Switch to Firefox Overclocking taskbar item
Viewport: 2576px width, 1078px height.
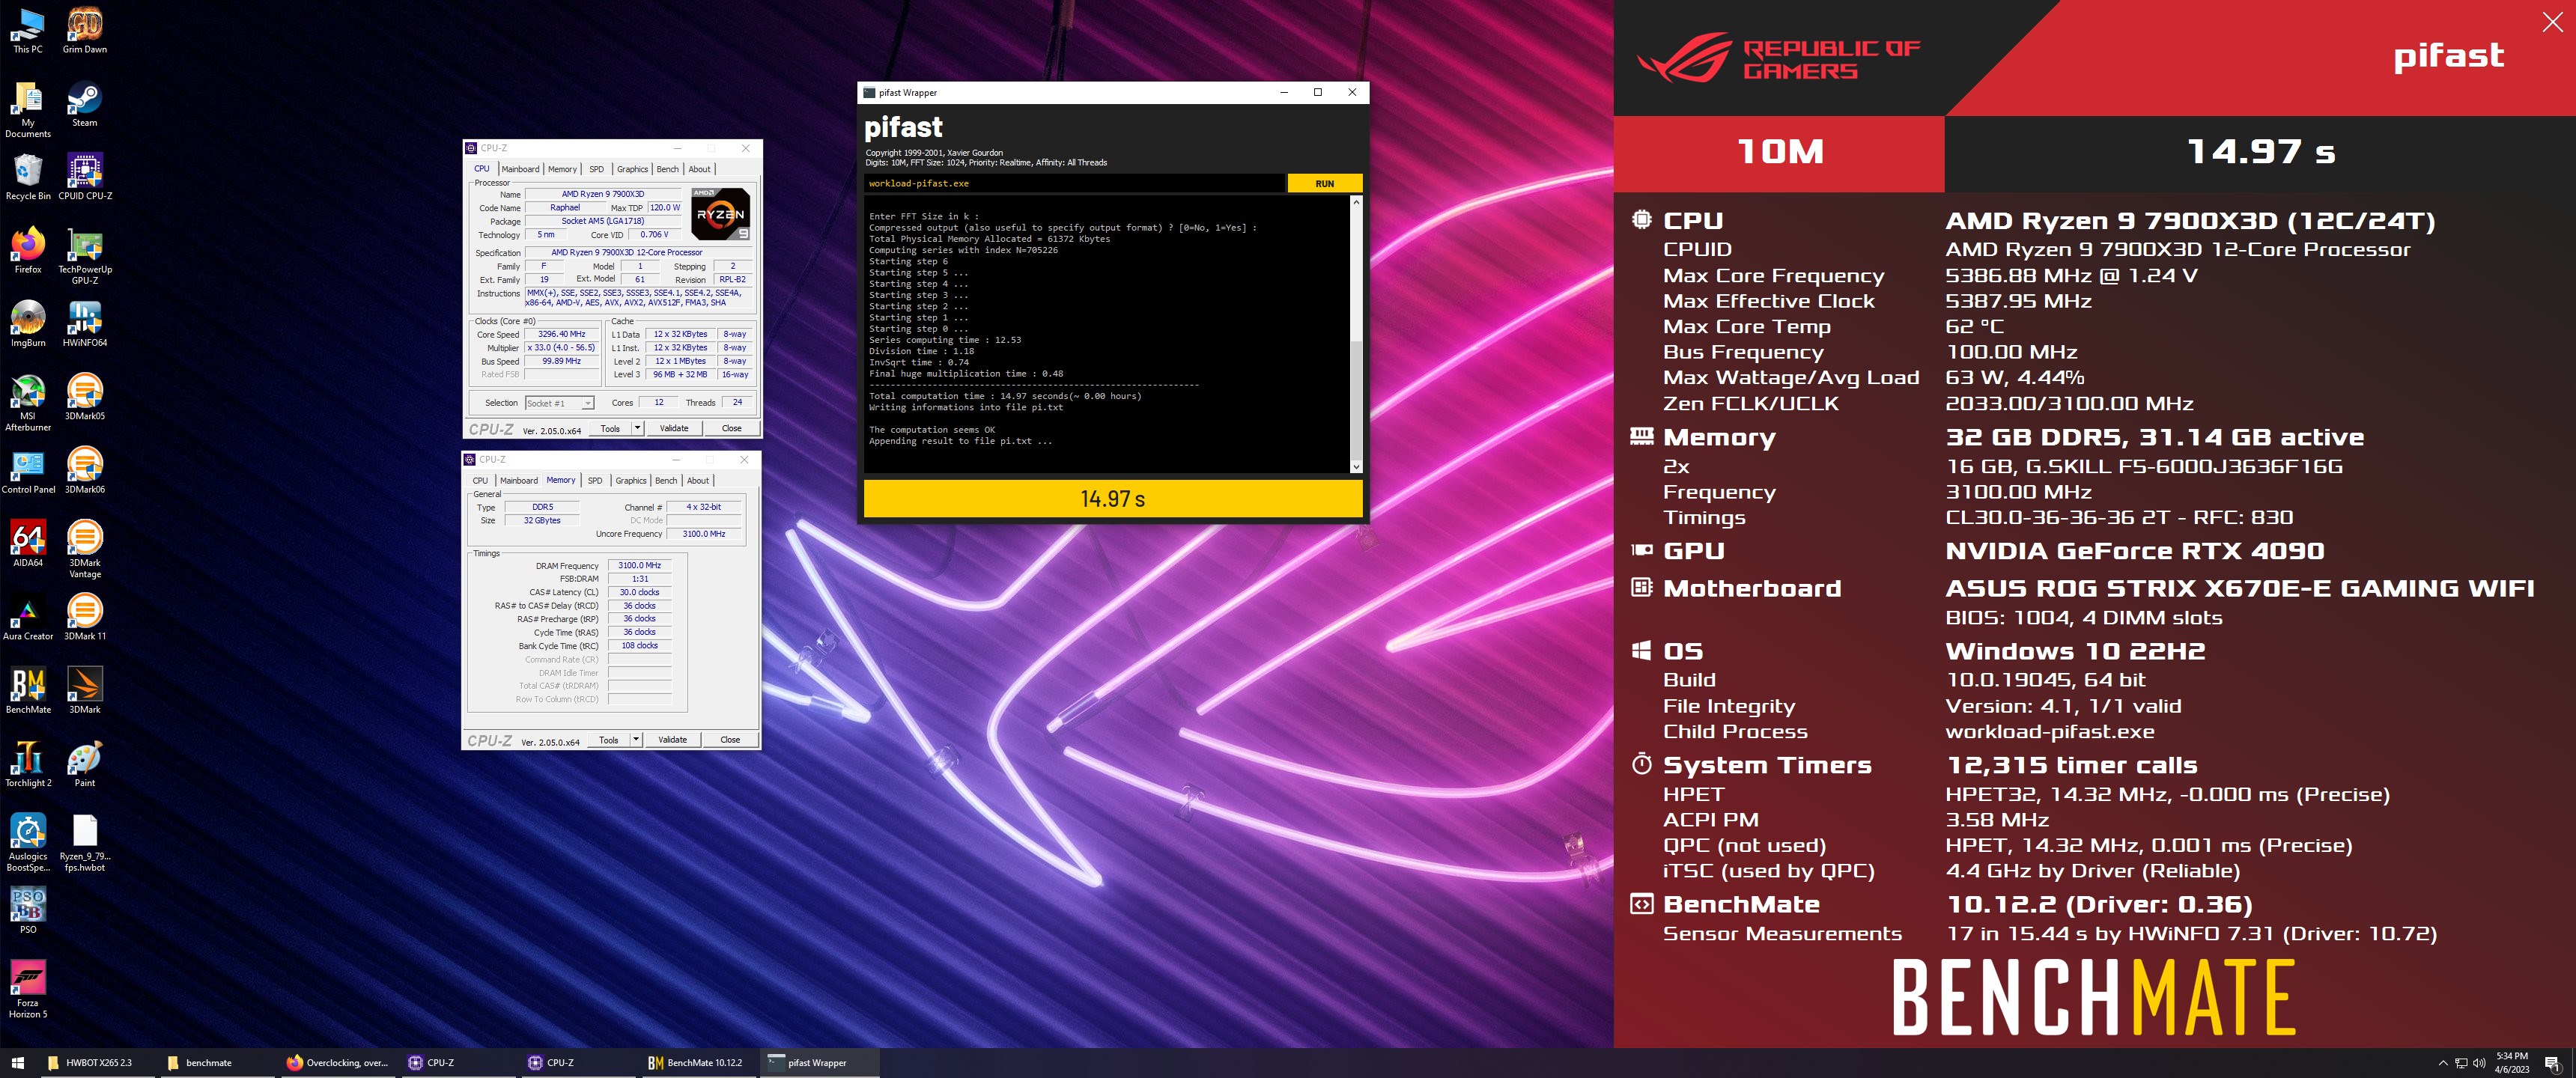(x=338, y=1063)
